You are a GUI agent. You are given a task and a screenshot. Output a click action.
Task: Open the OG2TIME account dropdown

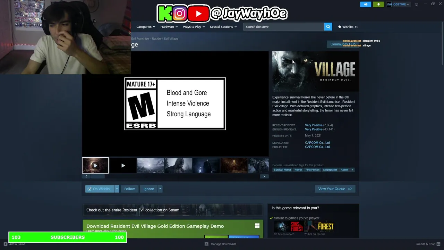click(401, 4)
